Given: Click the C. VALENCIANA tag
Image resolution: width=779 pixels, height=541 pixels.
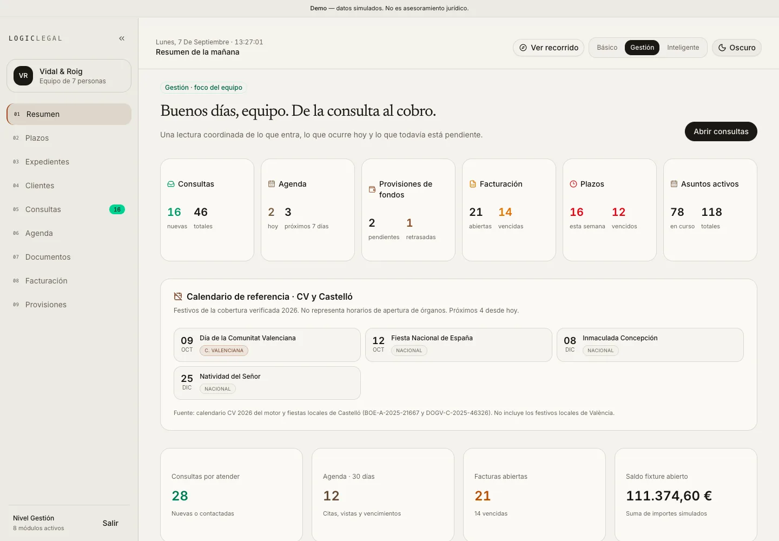Looking at the screenshot, I should 224,351.
